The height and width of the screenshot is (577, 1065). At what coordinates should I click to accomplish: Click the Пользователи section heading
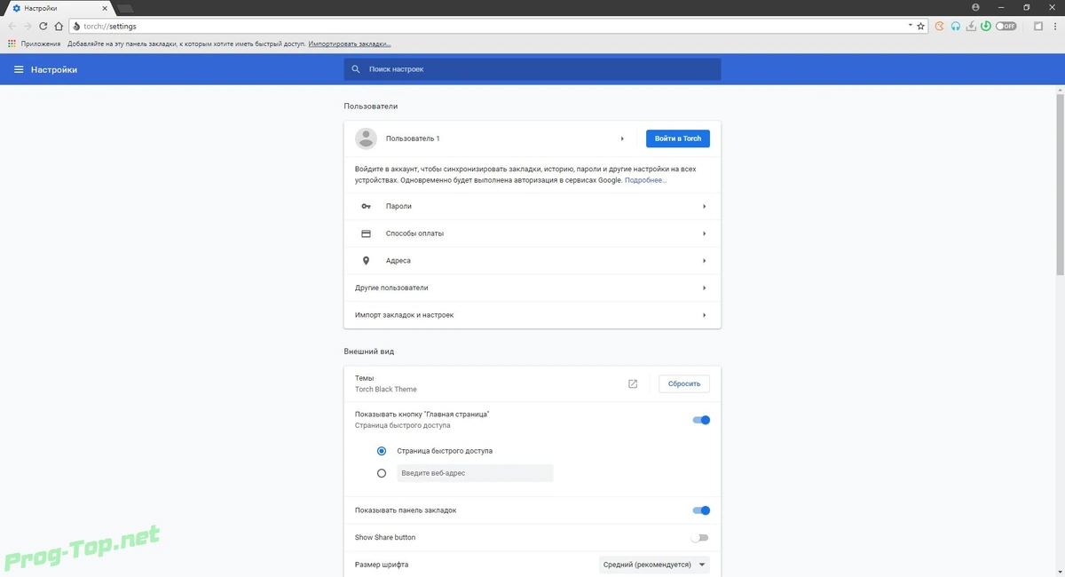371,107
